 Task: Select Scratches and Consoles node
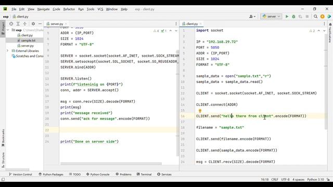tap(28, 56)
